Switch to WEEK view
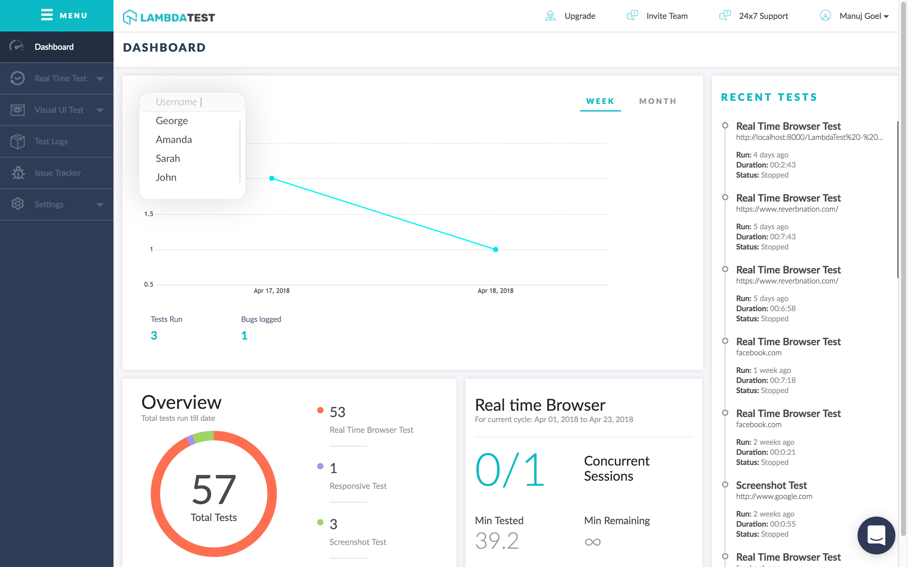908x567 pixels. (x=600, y=101)
